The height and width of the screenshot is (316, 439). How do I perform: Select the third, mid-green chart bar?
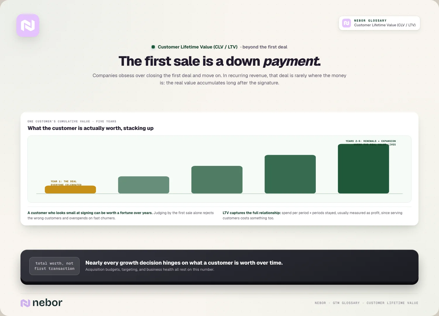[217, 180]
